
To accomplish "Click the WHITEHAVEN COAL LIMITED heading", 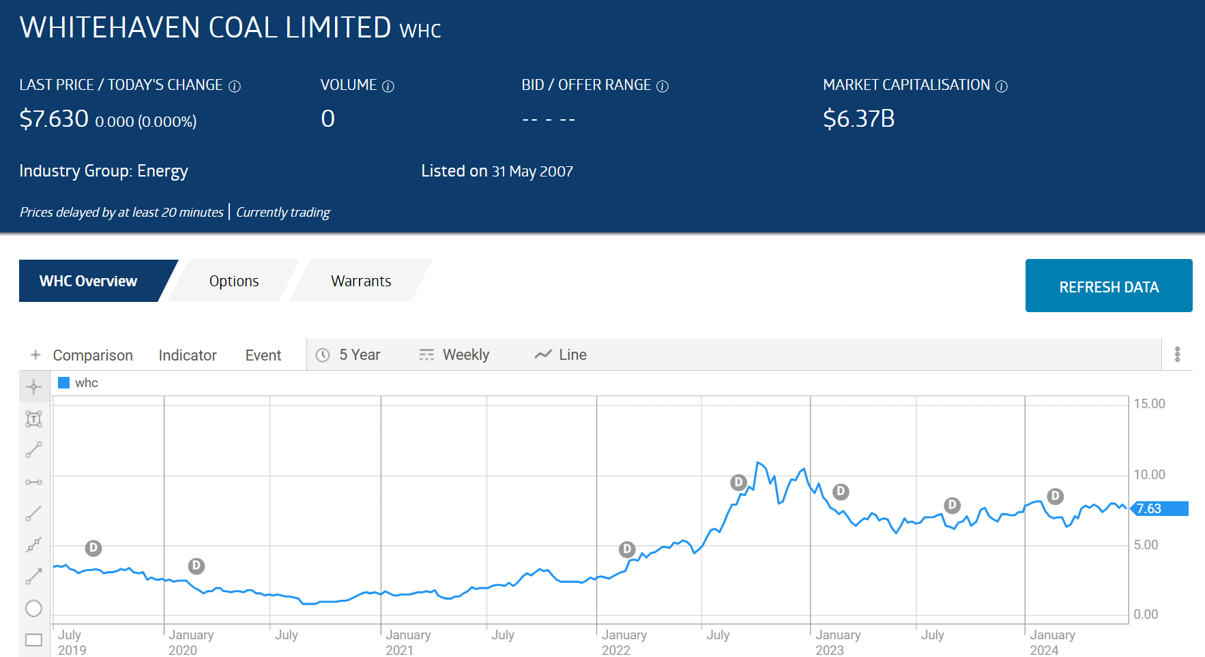I will pyautogui.click(x=205, y=27).
